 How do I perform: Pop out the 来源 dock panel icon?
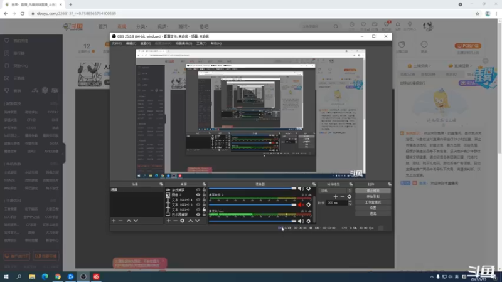(x=205, y=184)
